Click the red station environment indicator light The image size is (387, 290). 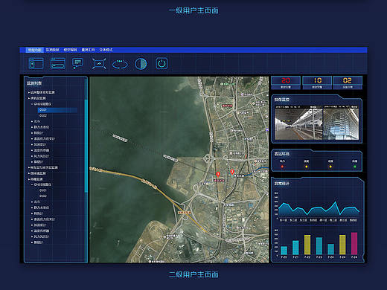click(x=282, y=167)
